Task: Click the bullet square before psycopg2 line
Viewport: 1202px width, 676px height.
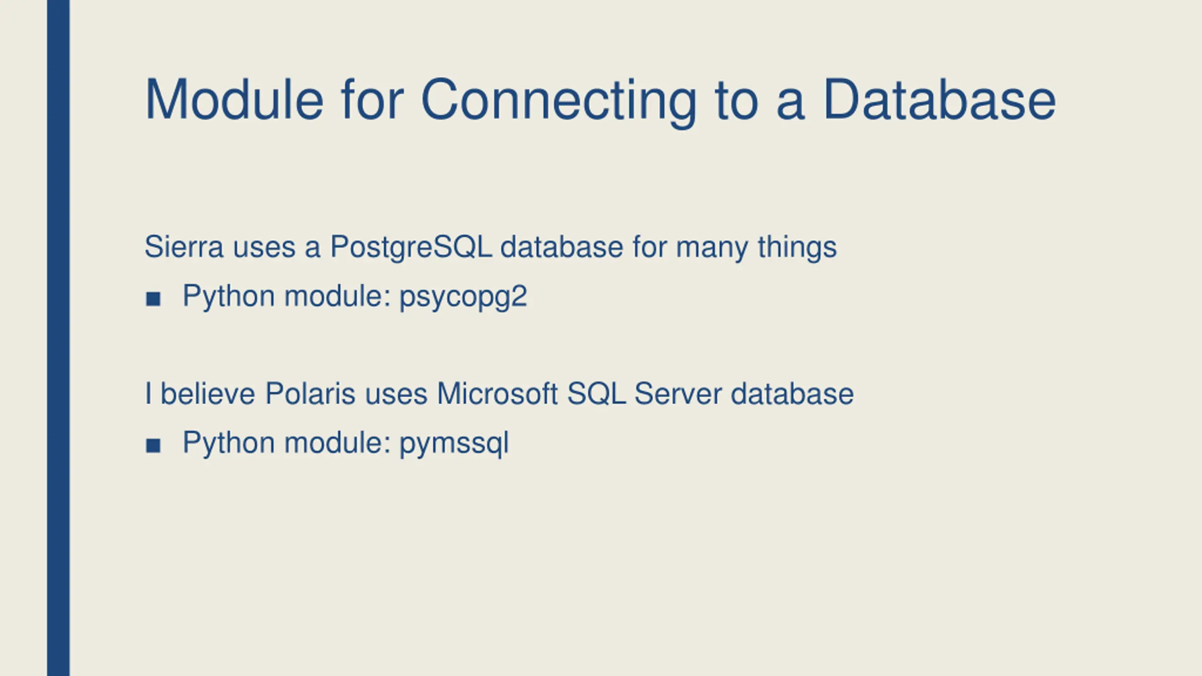Action: (153, 299)
